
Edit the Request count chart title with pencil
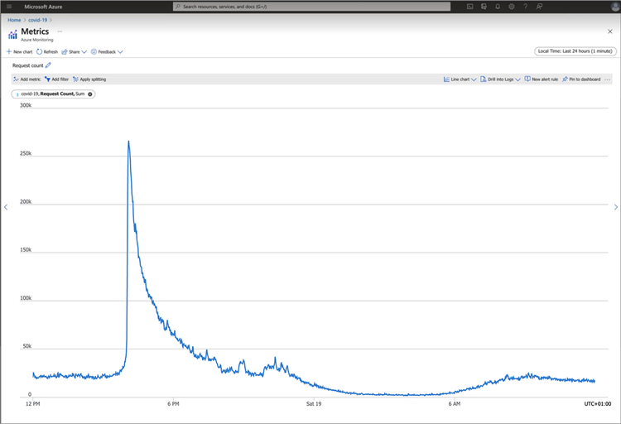48,65
